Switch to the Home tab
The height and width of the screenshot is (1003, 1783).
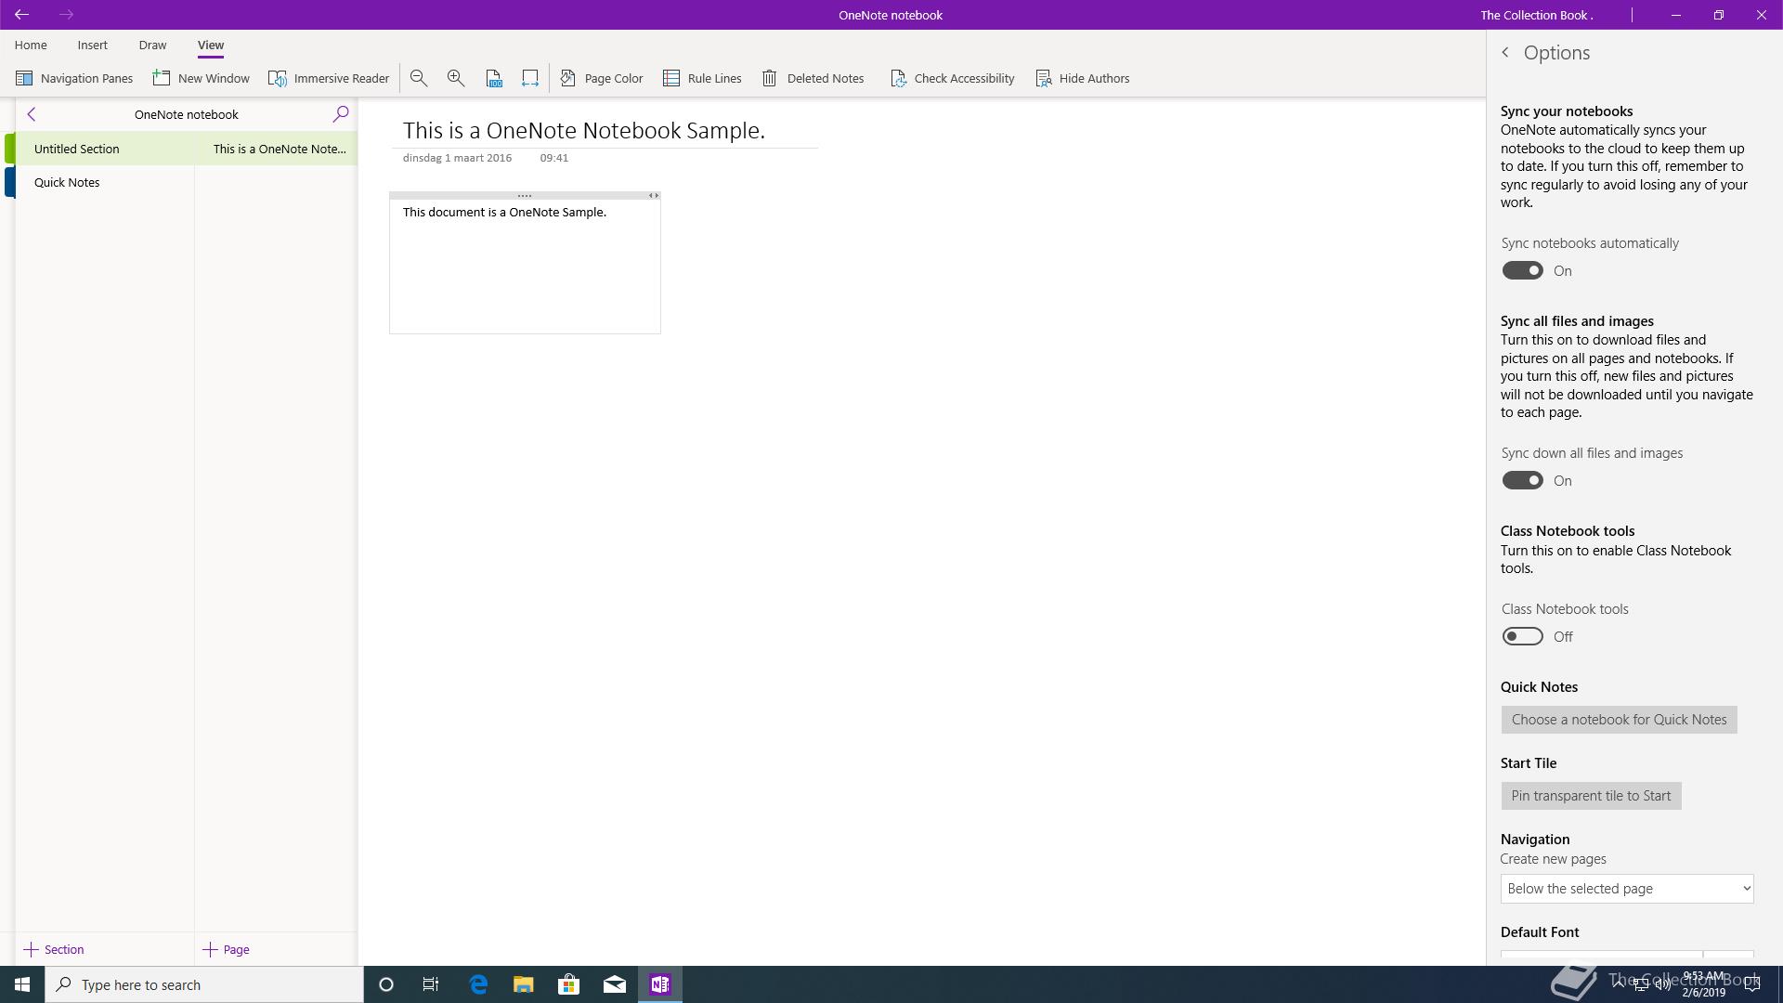[31, 45]
